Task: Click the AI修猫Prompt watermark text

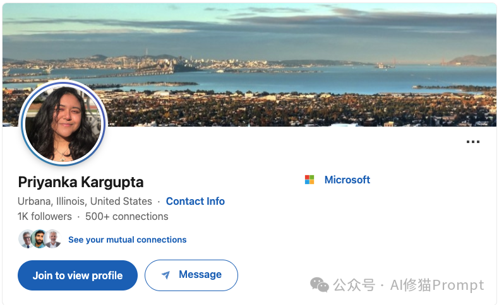Action: tap(437, 285)
